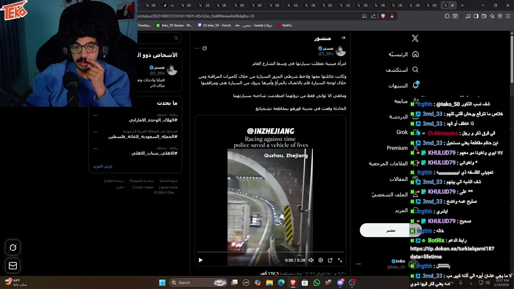
Task: Click the X search box
Action: (160, 38)
